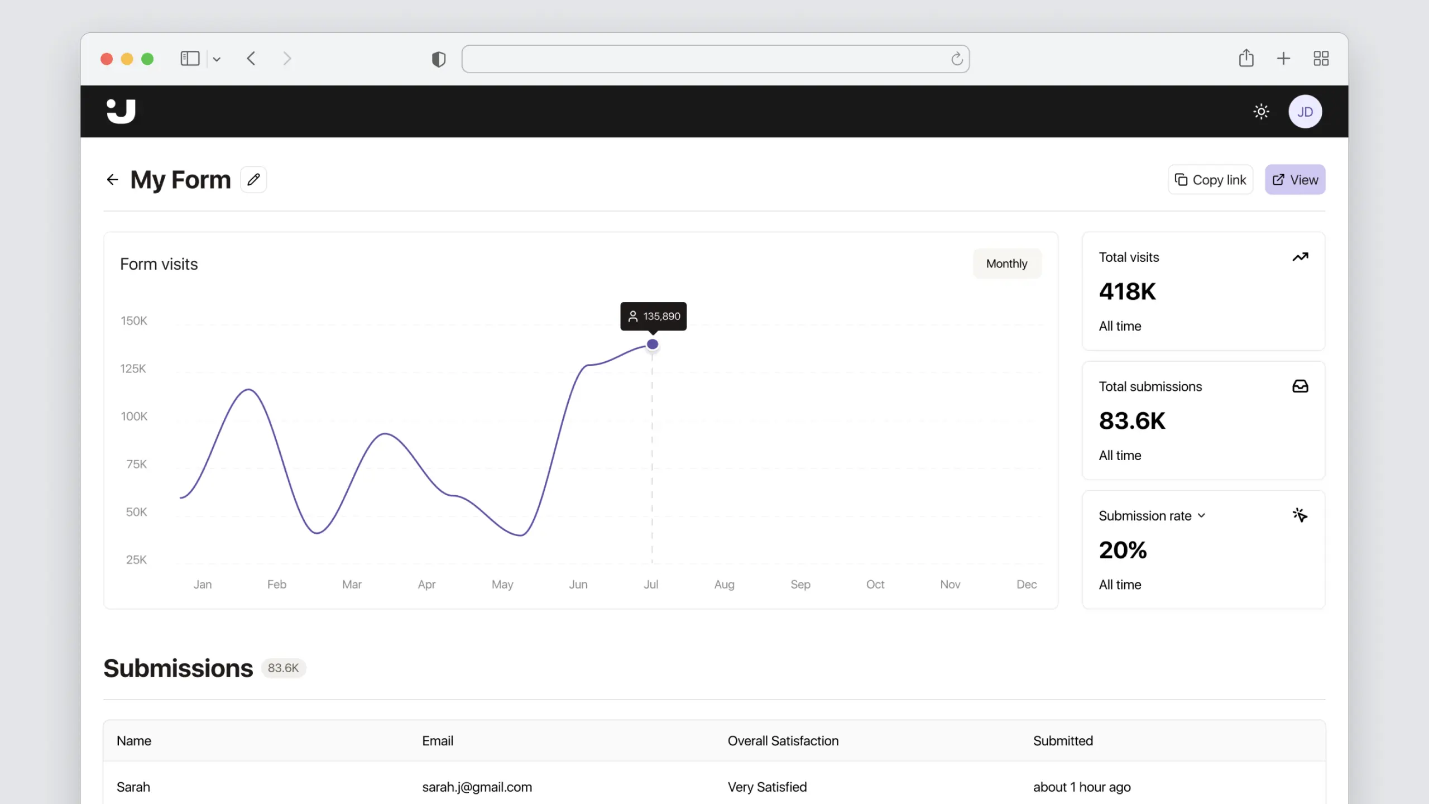Open the JD user avatar menu
Screen dimensions: 1429x804
(1305, 112)
